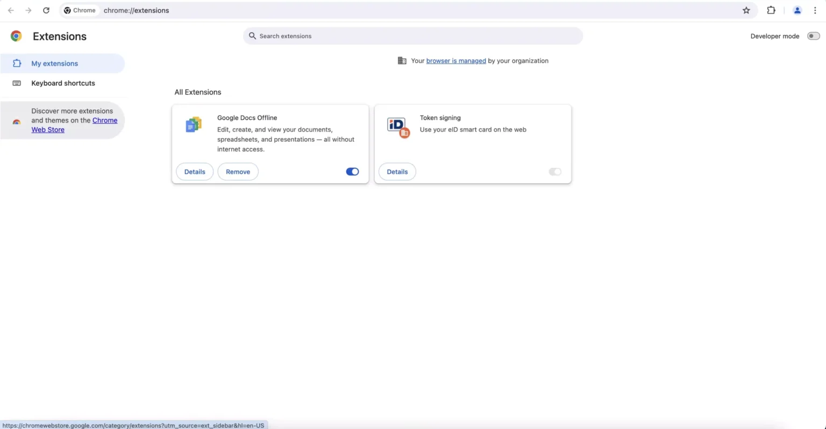826x429 pixels.
Task: Click the Chrome logo beside Extensions title
Action: tap(16, 36)
